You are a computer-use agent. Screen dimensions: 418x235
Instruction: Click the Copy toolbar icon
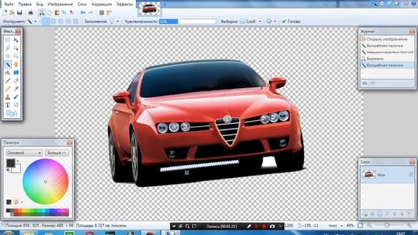50,12
